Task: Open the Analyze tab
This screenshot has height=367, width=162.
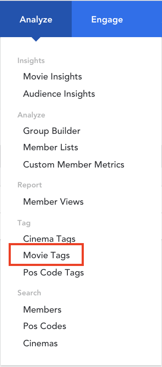Action: 36,19
